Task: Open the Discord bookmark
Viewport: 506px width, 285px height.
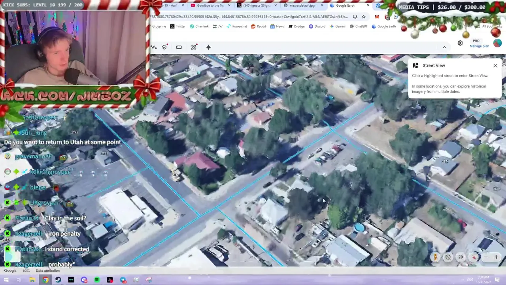Action: coord(317,27)
